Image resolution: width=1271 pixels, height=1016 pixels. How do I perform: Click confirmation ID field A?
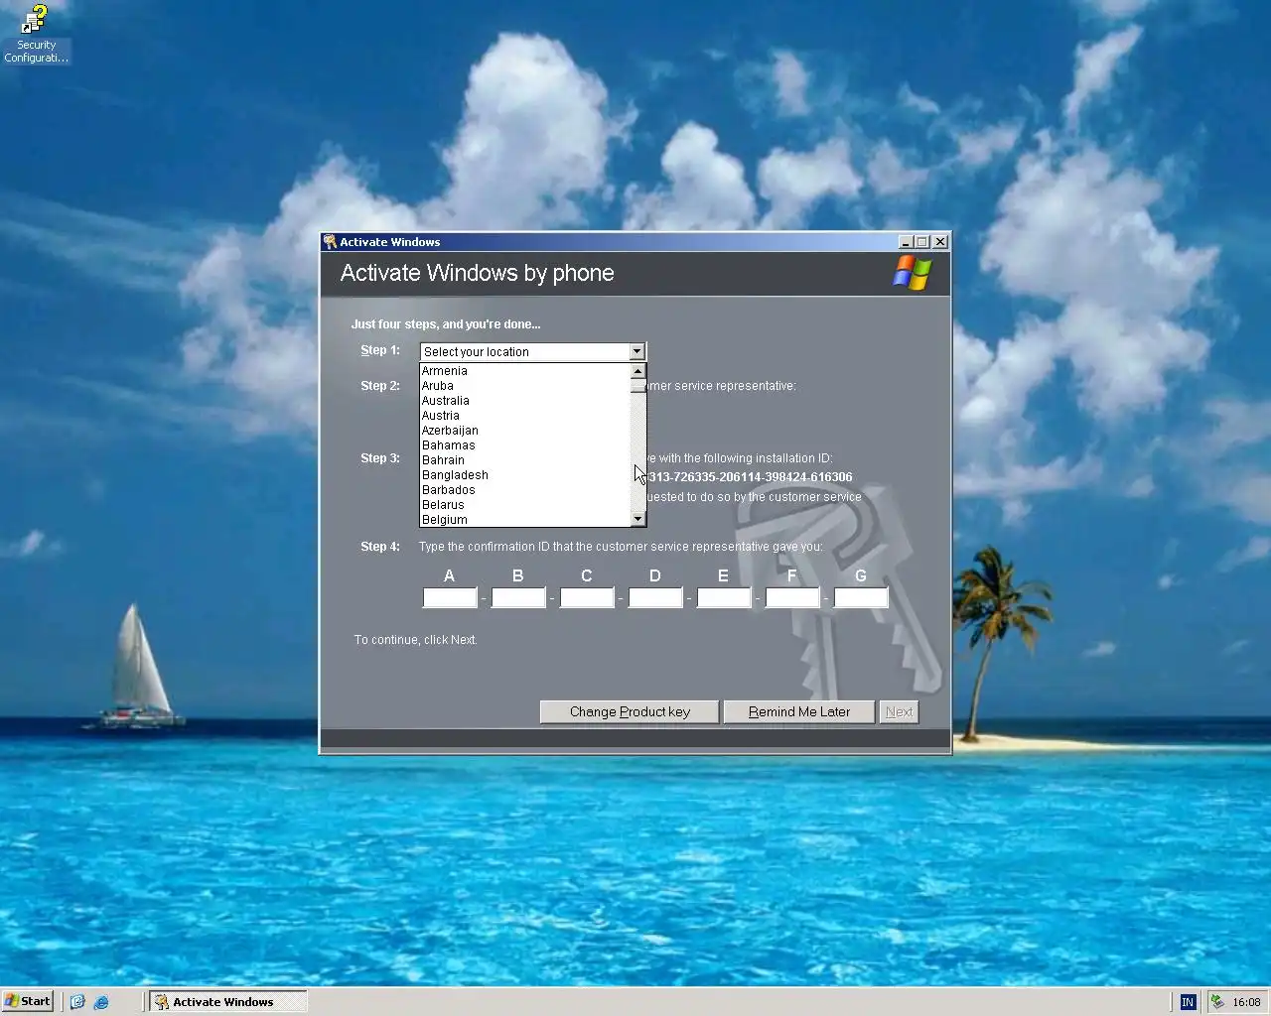(x=450, y=597)
